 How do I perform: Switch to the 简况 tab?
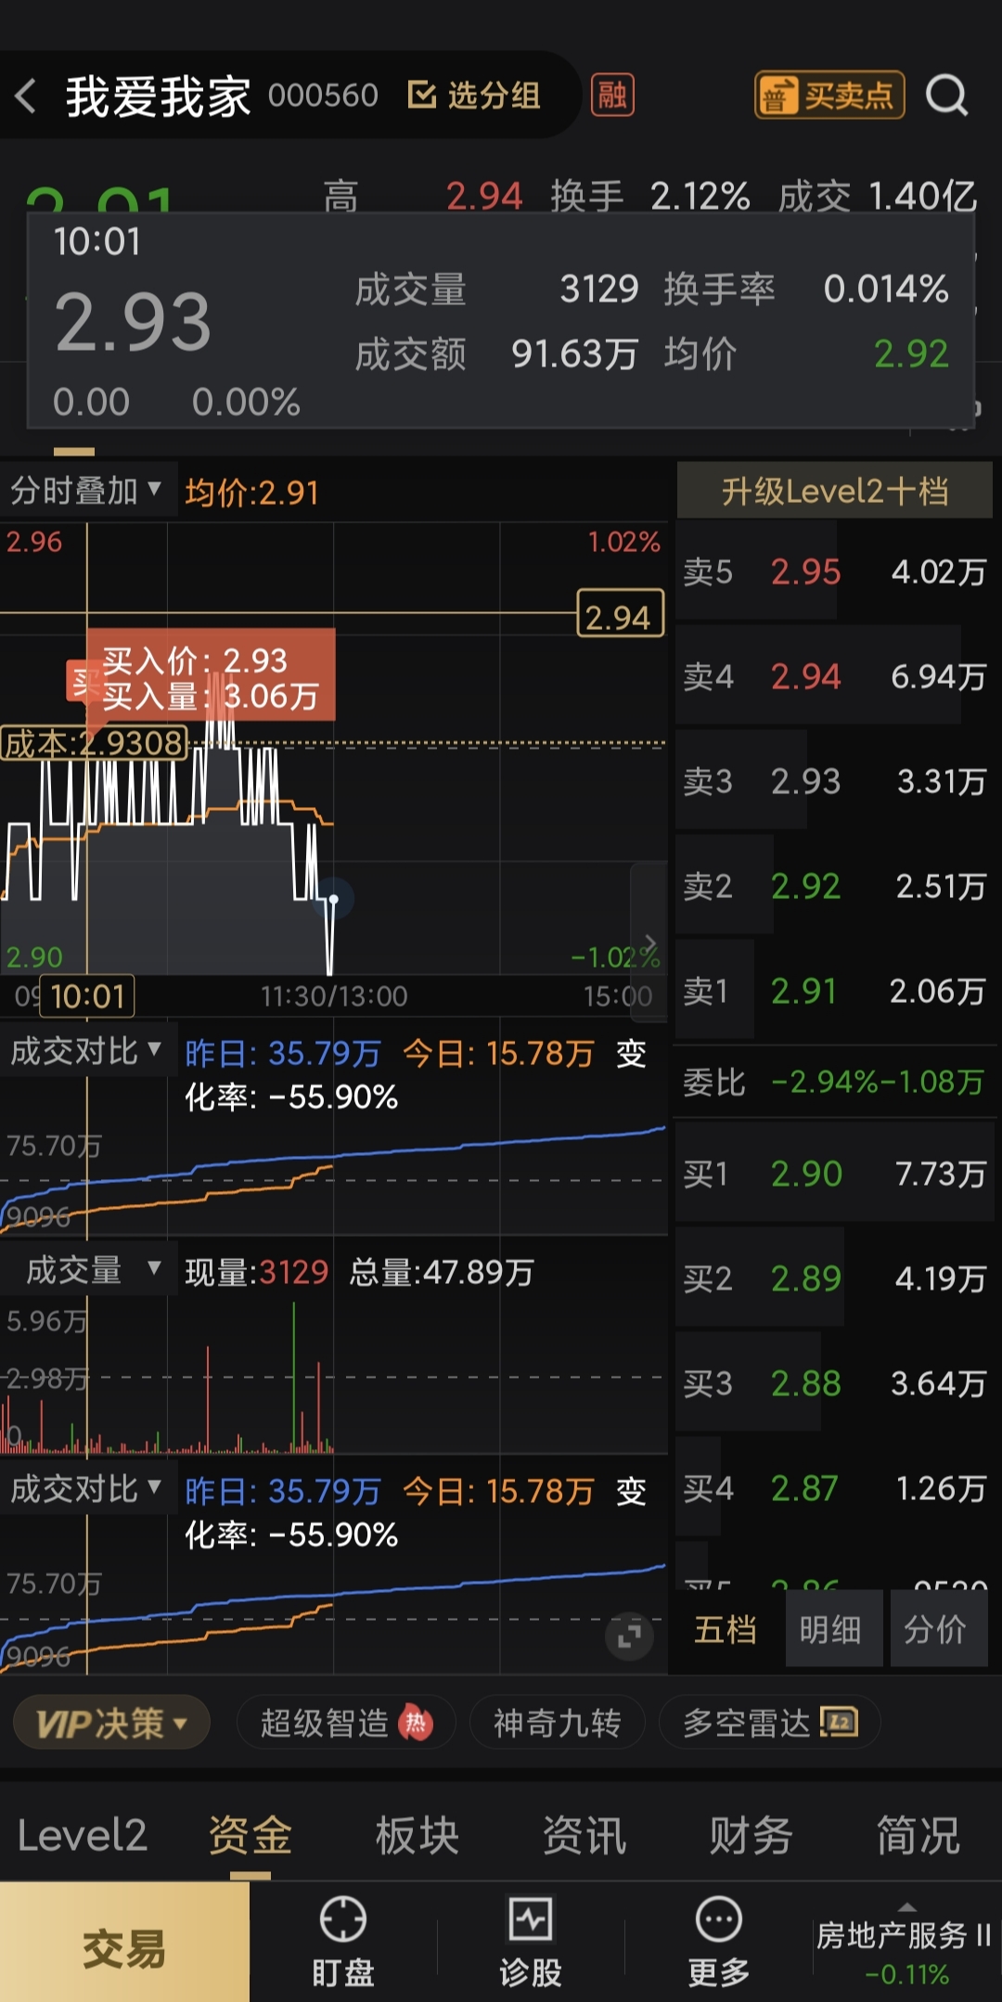(x=918, y=1835)
